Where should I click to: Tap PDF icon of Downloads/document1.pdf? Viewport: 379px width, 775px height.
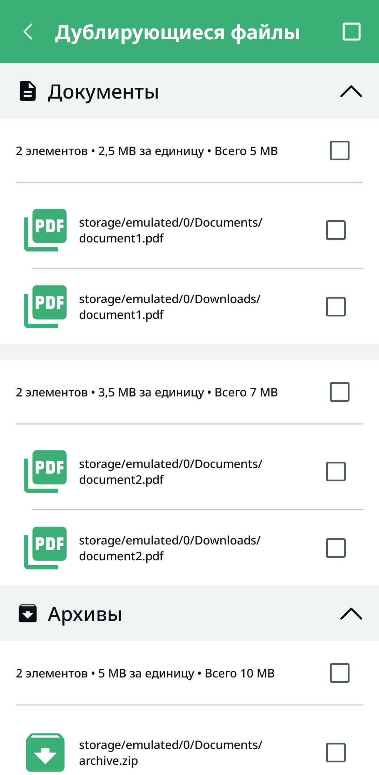tap(45, 307)
